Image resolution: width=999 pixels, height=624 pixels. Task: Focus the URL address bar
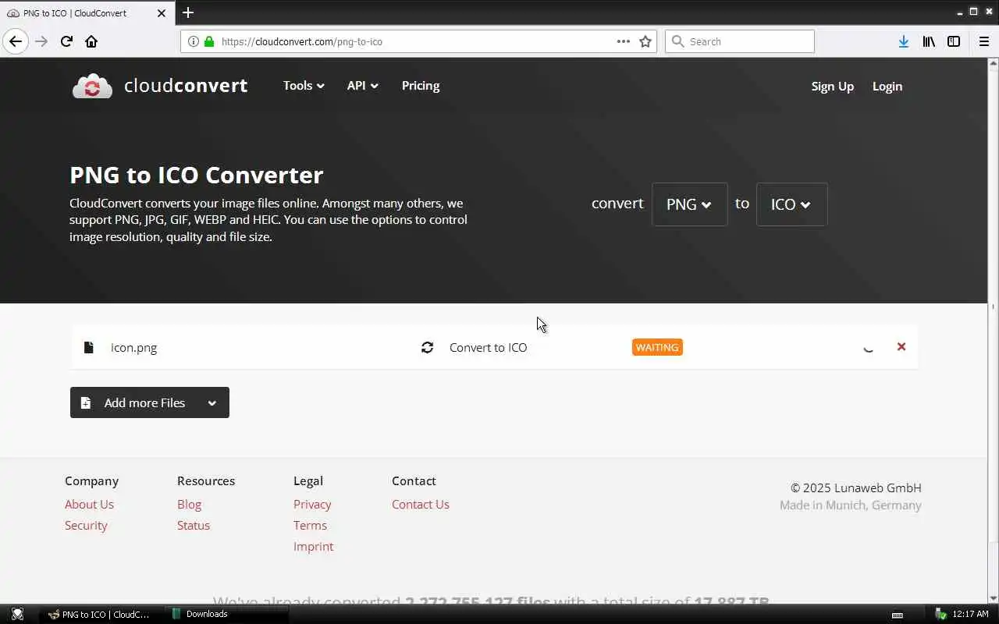click(x=418, y=41)
